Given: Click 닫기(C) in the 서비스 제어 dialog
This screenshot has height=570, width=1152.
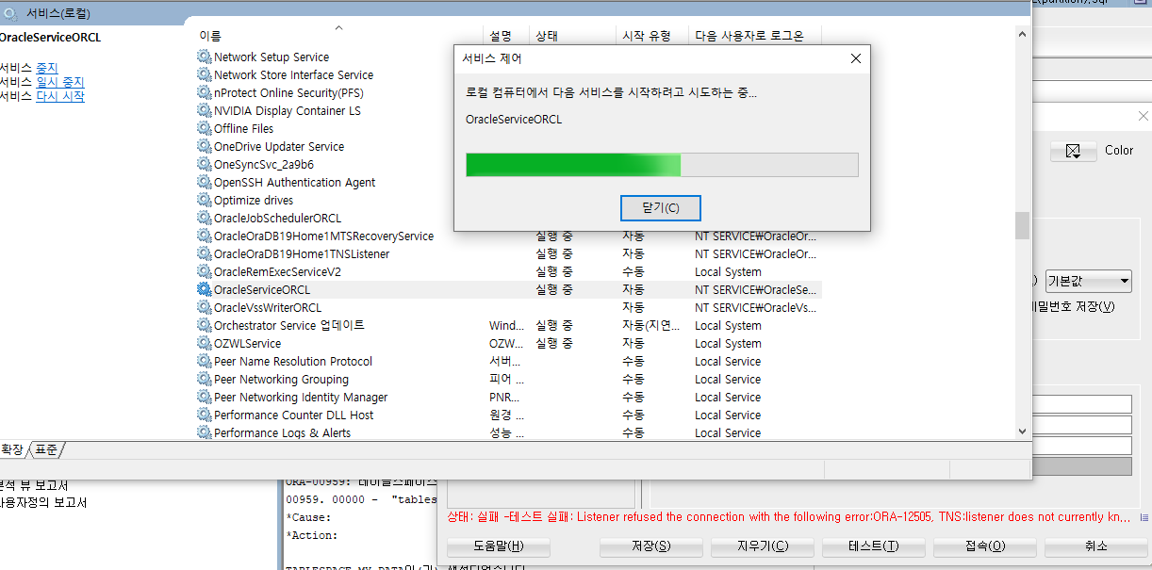Looking at the screenshot, I should (x=660, y=208).
